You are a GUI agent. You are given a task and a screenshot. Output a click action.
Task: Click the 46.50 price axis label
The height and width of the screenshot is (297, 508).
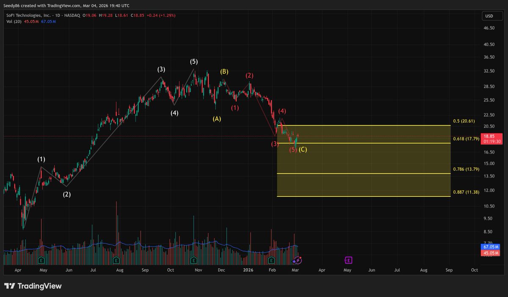pos(489,28)
